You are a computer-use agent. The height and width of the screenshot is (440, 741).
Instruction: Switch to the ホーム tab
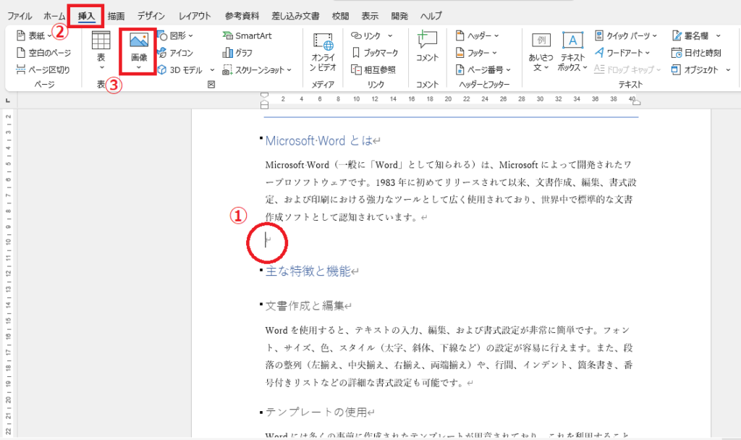click(x=54, y=16)
